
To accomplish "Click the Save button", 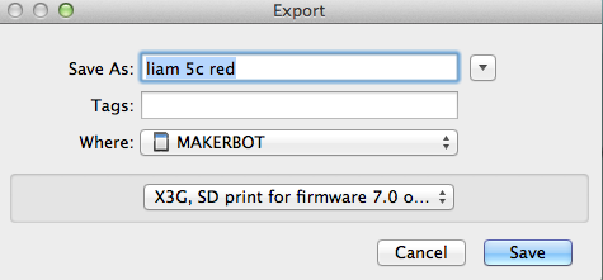I will pos(527,253).
